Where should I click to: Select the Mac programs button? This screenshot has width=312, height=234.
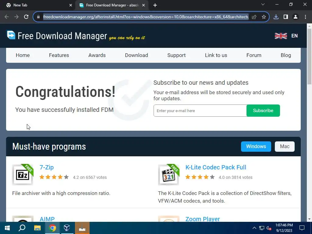pos(285,147)
